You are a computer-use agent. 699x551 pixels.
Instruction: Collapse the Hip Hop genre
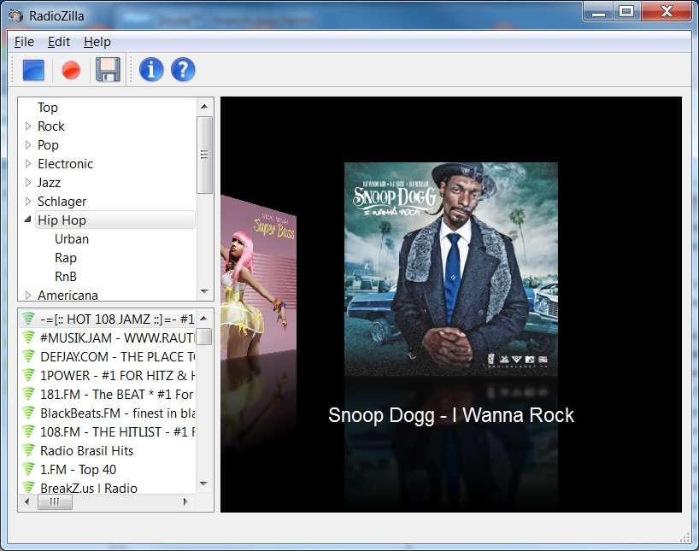[27, 220]
